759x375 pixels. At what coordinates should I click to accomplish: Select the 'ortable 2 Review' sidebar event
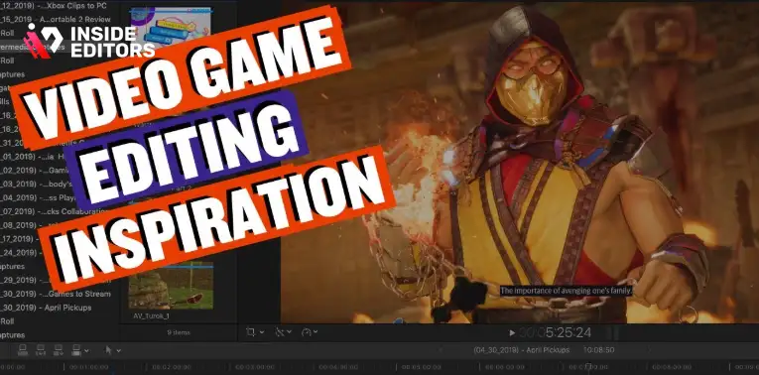(56, 20)
